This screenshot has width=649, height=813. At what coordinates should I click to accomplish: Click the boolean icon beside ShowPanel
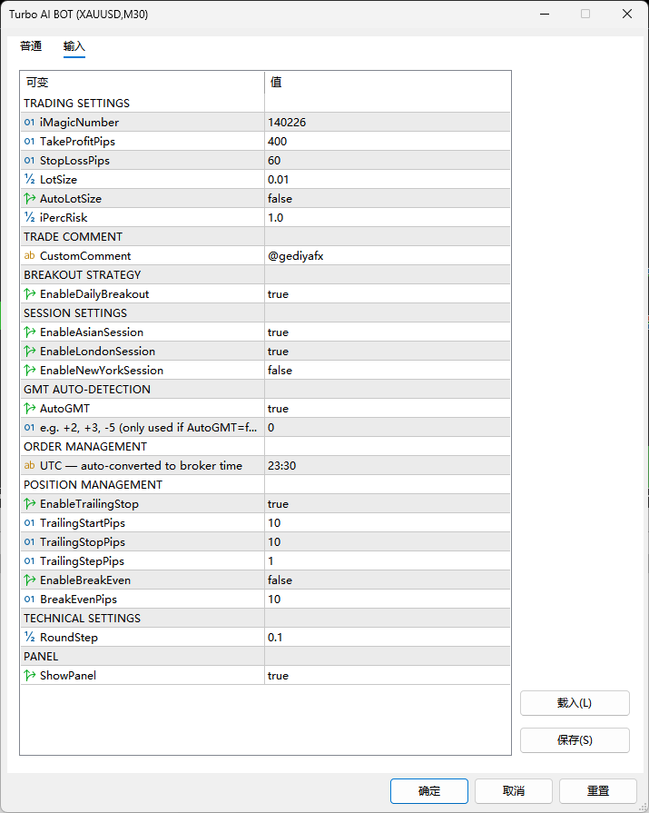[30, 676]
